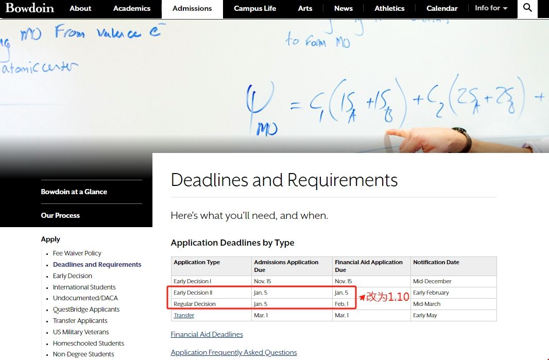Open the Early Decision sidebar link

point(73,276)
